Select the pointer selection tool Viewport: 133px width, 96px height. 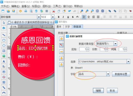pyautogui.click(x=4, y=23)
